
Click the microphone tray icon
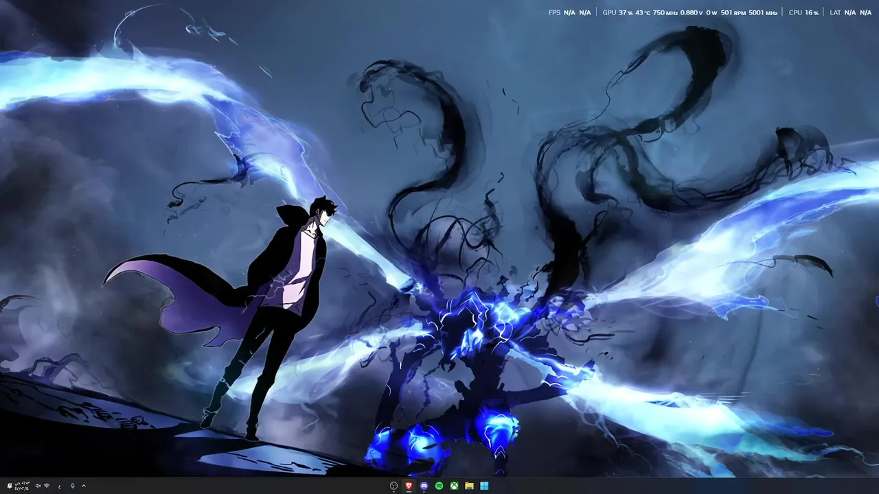73,486
